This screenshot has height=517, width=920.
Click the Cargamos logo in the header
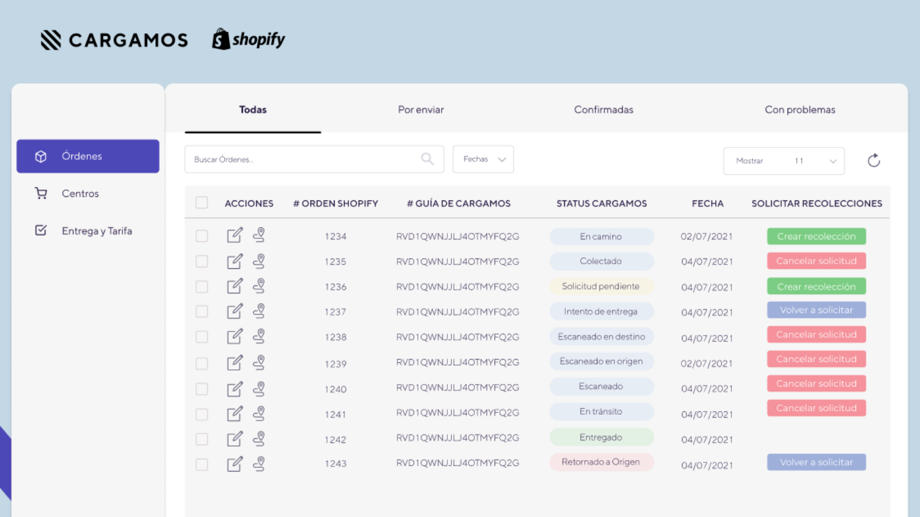click(x=114, y=40)
